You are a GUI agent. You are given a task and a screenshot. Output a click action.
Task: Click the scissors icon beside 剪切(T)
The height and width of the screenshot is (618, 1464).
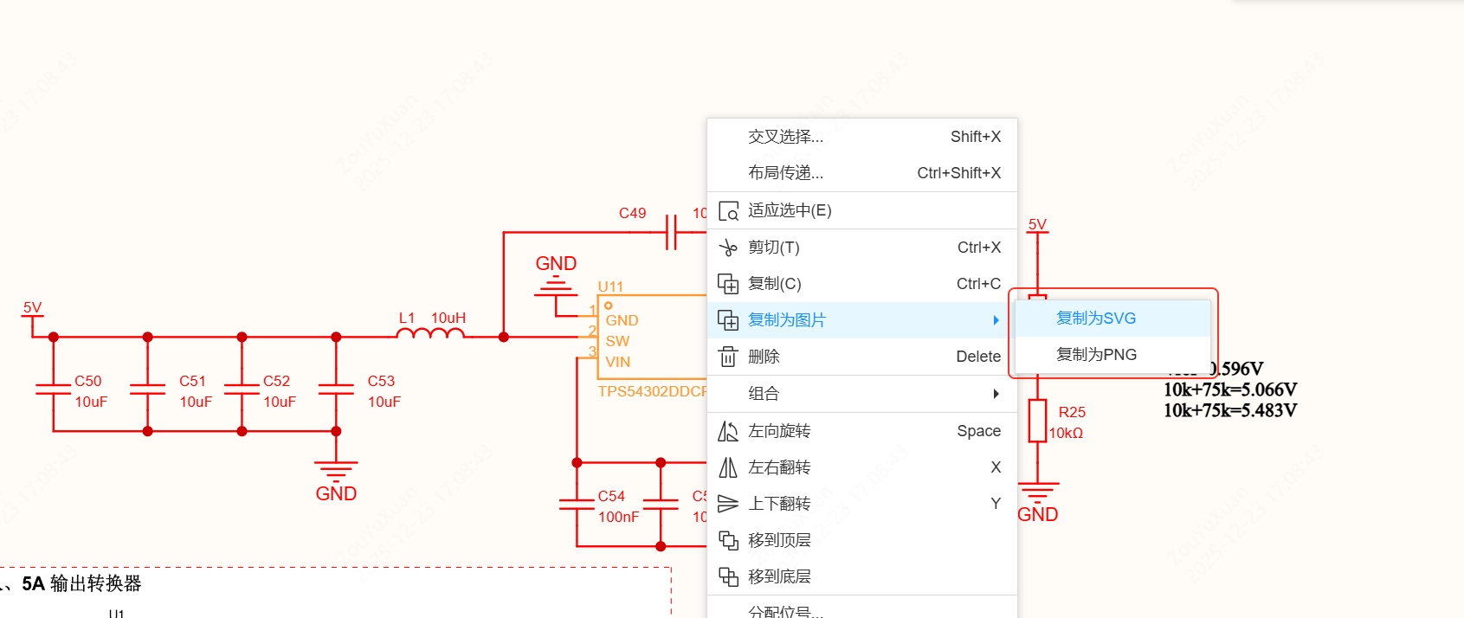pyautogui.click(x=728, y=248)
